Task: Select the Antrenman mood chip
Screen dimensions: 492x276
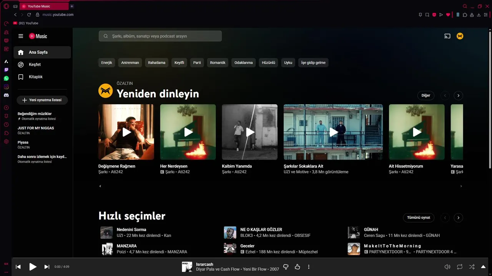Action: [130, 62]
